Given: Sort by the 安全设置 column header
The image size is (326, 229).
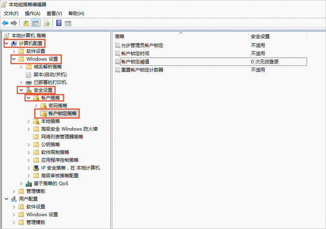Looking at the screenshot, I should tap(277, 37).
